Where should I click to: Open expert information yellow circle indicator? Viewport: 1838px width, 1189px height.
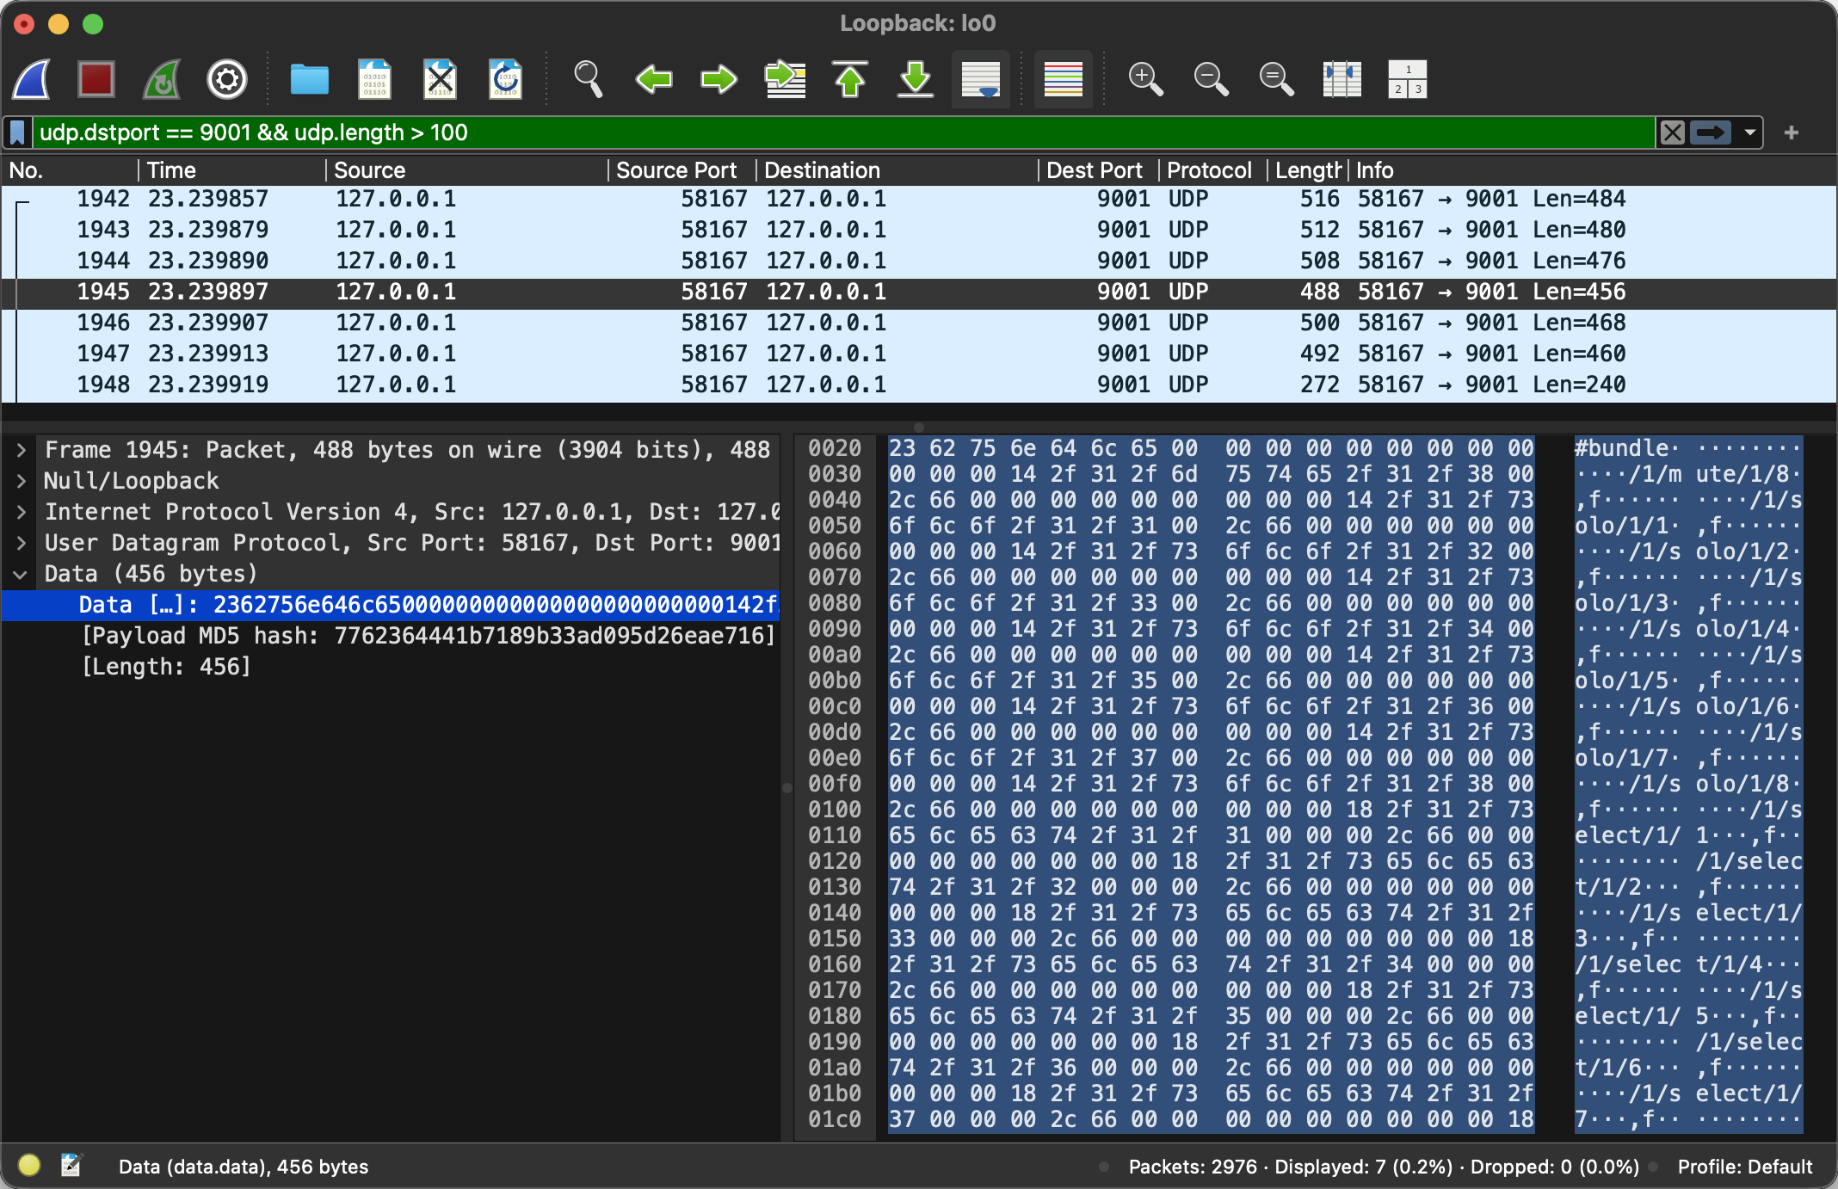(x=29, y=1166)
